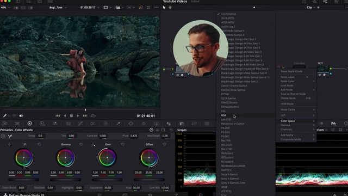Open the Begi...Tree timeline dropdown
The width and height of the screenshot is (348, 196).
[x=58, y=7]
